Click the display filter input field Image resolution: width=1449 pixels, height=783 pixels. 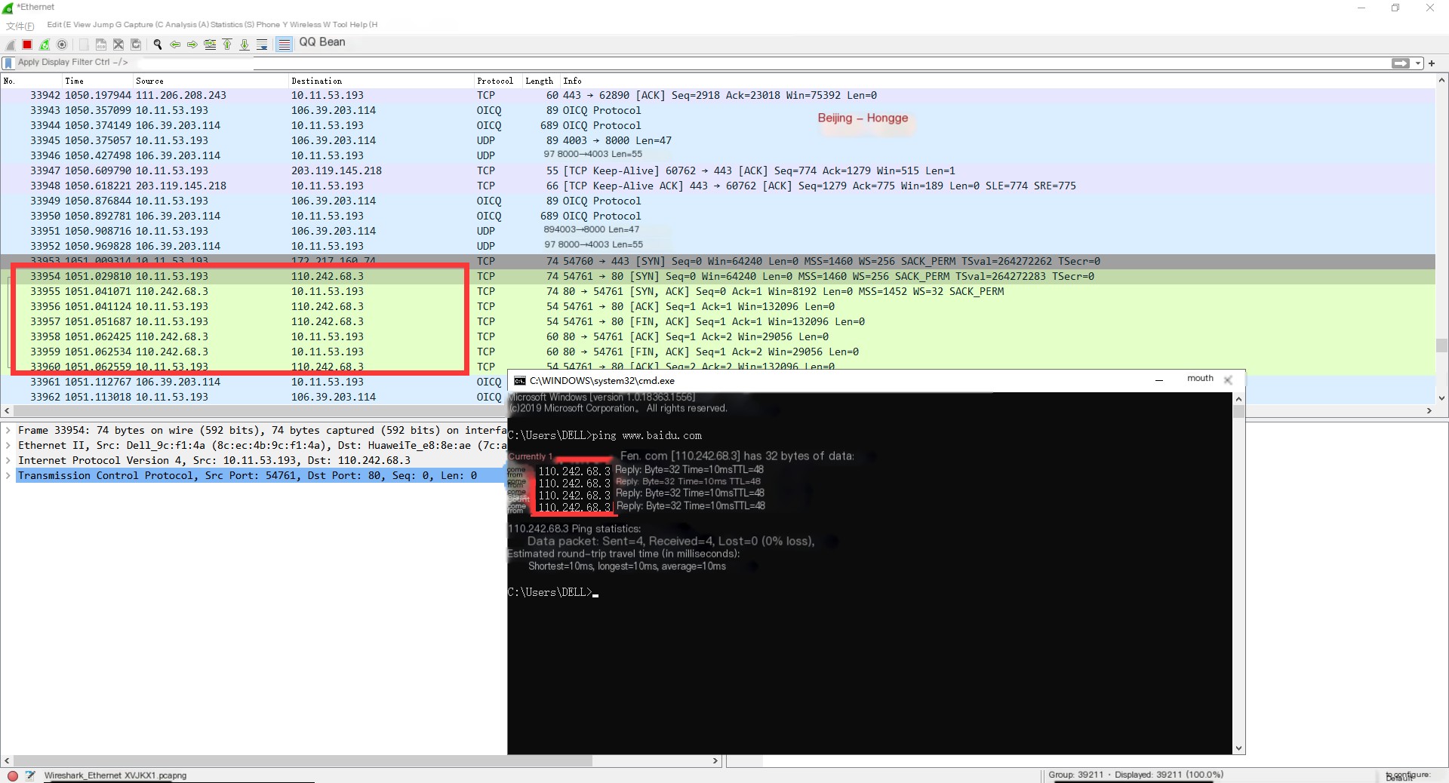coord(702,63)
